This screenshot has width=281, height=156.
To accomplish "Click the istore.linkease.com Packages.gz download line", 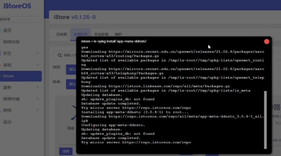I will pyautogui.click(x=155, y=86).
